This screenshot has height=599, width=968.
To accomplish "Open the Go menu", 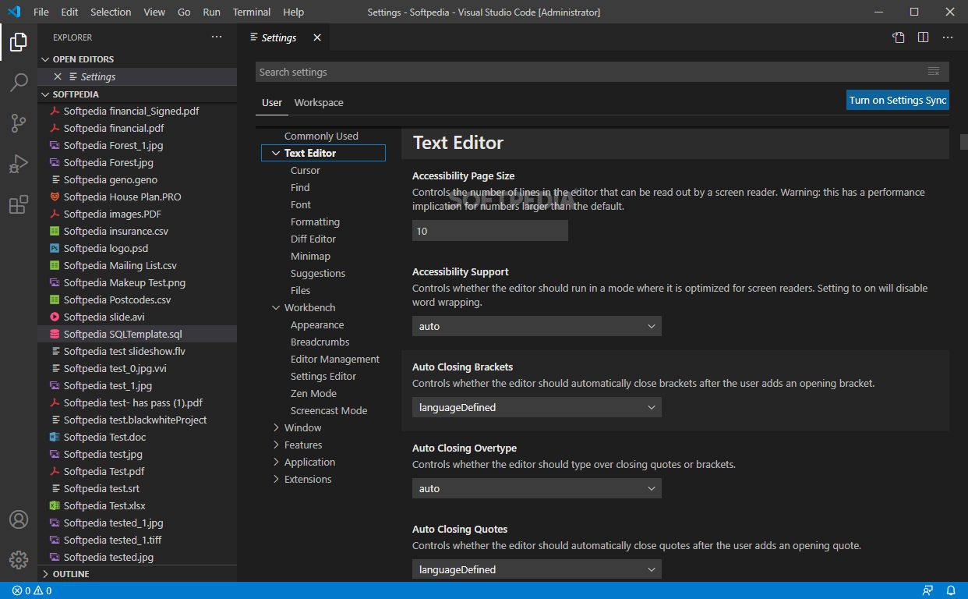I will (x=184, y=12).
